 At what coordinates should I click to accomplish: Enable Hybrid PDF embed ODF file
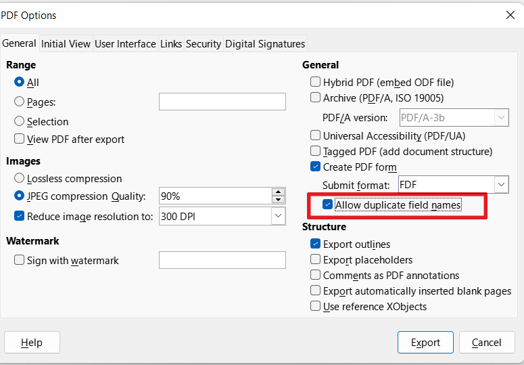(315, 83)
